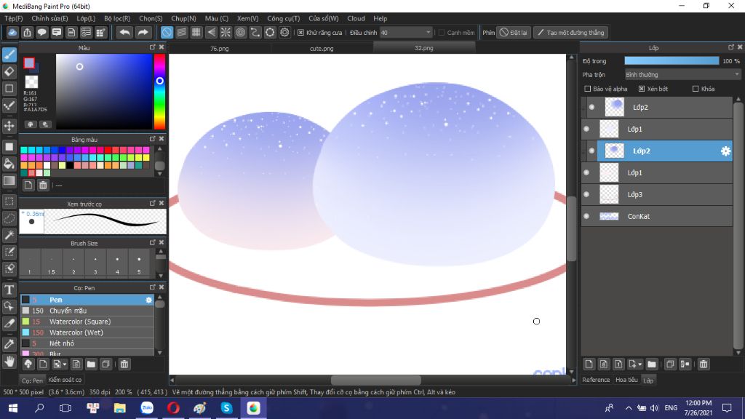Viewport: 745px width, 419px height.
Task: Open the Pha trộn blend mode dropdown
Action: coord(682,75)
